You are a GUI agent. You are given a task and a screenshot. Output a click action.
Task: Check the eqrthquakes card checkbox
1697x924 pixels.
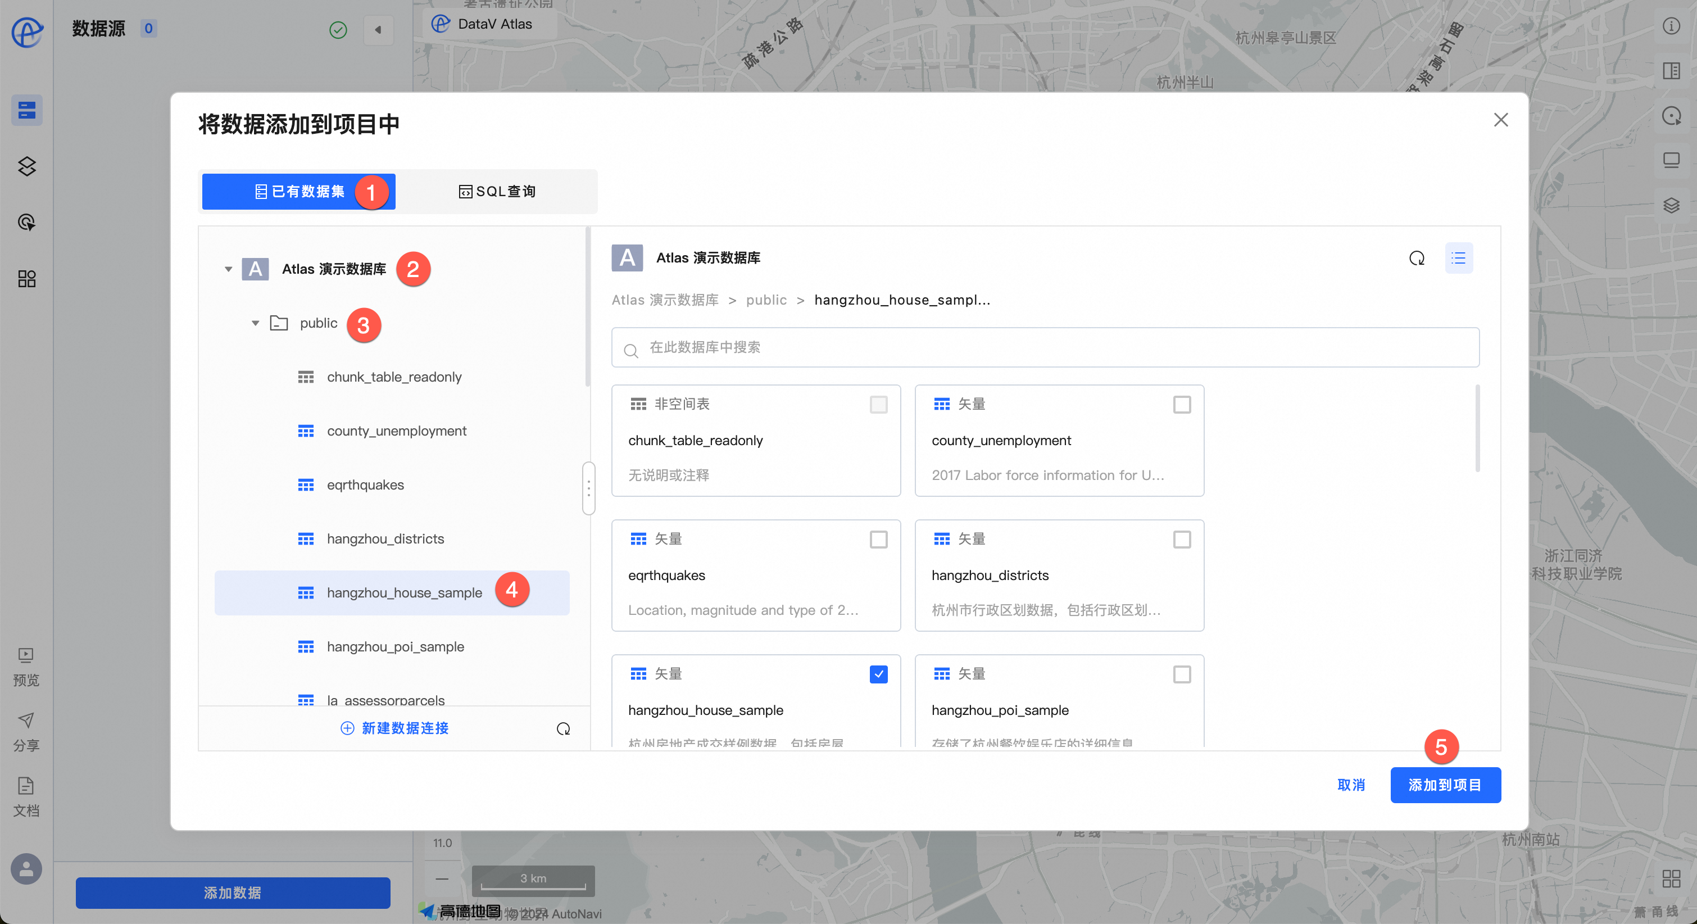point(878,539)
